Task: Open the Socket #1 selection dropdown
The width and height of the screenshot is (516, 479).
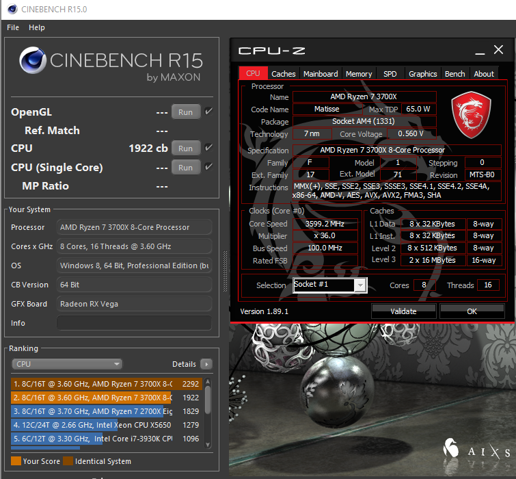Action: click(x=329, y=285)
